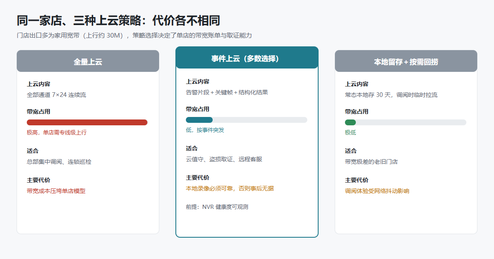This screenshot has width=494, height=259.
Task: Click 上云内容 label in 事件上云 card
Action: (198, 82)
